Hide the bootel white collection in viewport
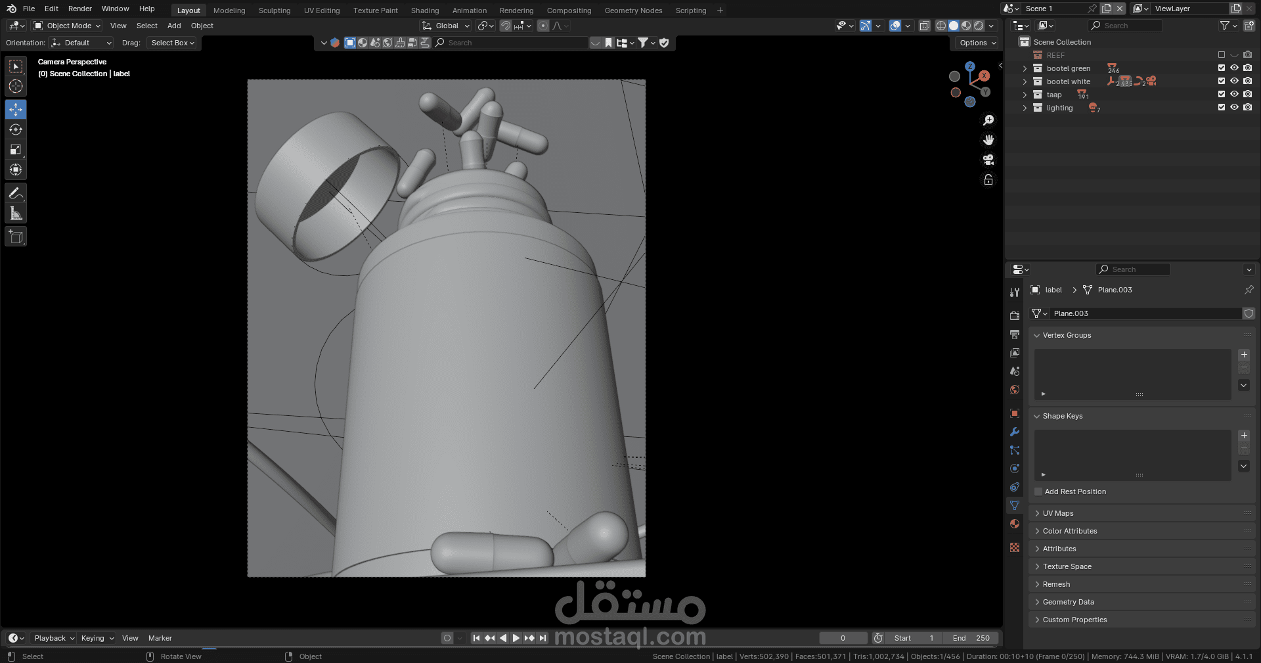 [x=1235, y=81]
